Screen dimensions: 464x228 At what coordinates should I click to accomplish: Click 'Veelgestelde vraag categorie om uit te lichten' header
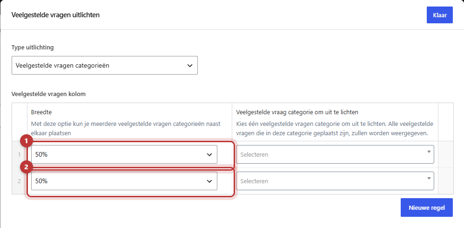[x=297, y=112]
